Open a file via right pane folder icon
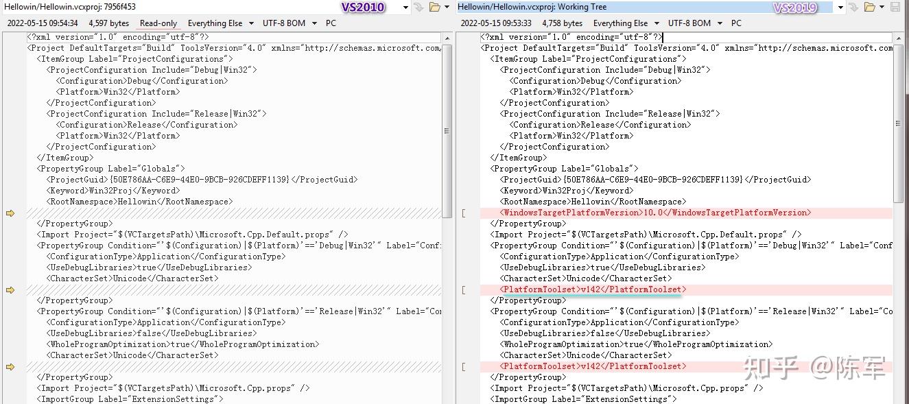Viewport: 909px width, 404px height. click(x=869, y=7)
